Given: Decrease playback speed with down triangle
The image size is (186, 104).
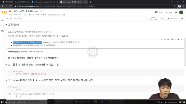Looking at the screenshot, I should [x=157, y=102].
